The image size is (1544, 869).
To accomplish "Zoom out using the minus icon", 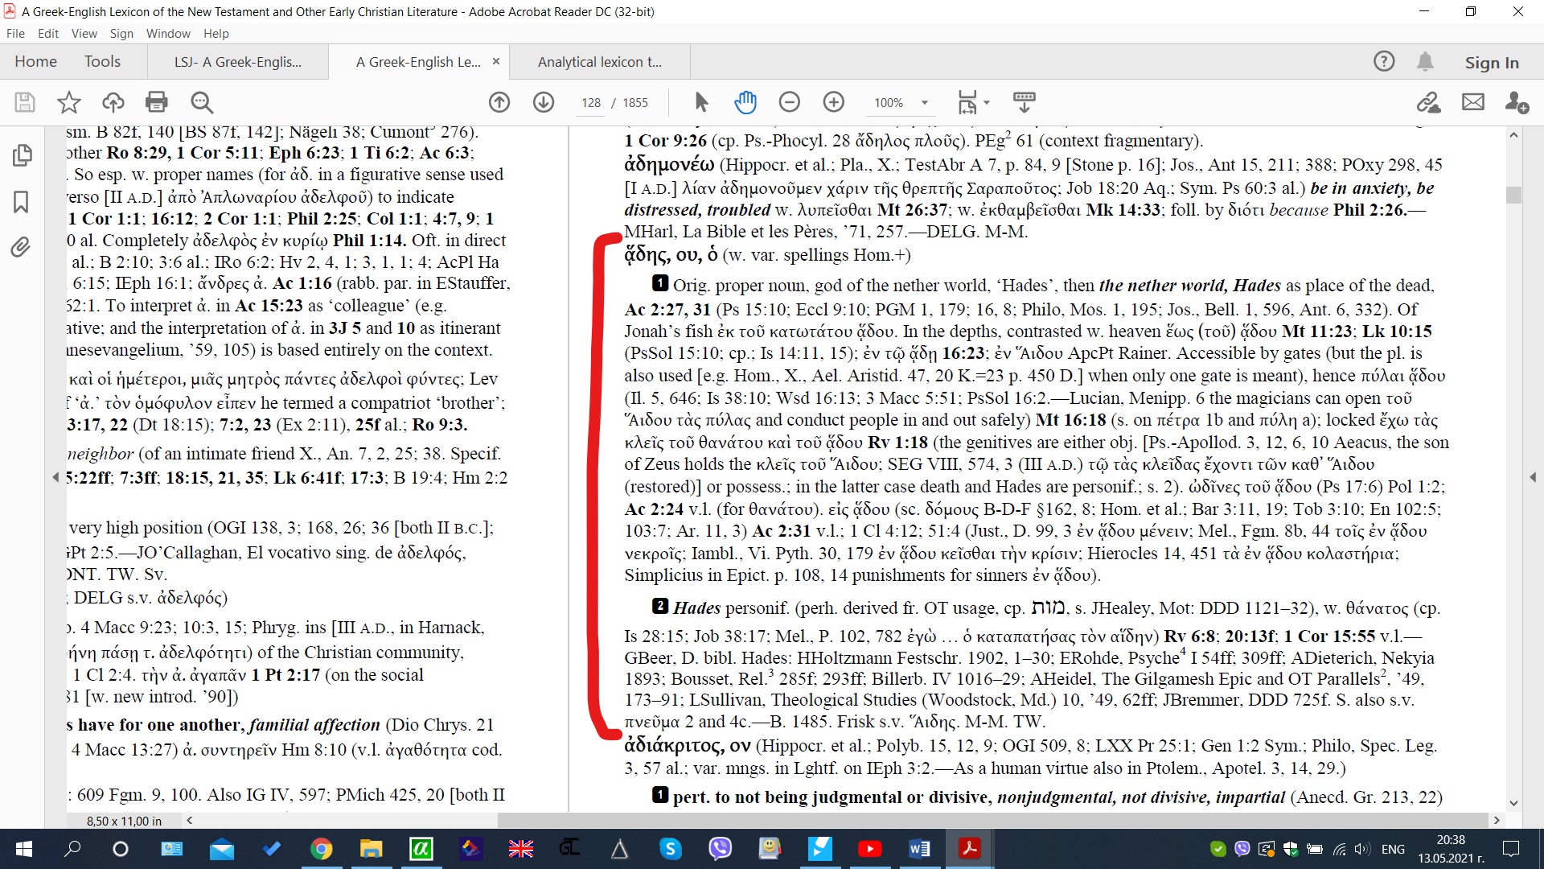I will pos(790,102).
